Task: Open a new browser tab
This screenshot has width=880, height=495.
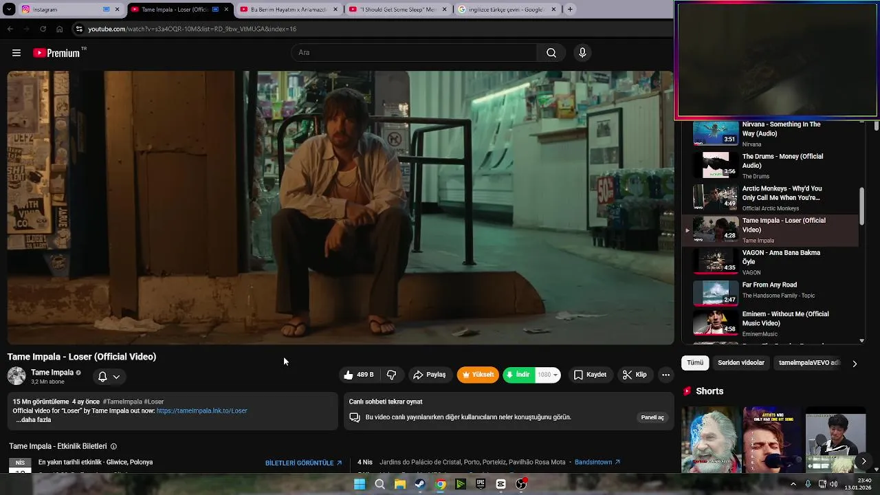Action: pyautogui.click(x=570, y=10)
